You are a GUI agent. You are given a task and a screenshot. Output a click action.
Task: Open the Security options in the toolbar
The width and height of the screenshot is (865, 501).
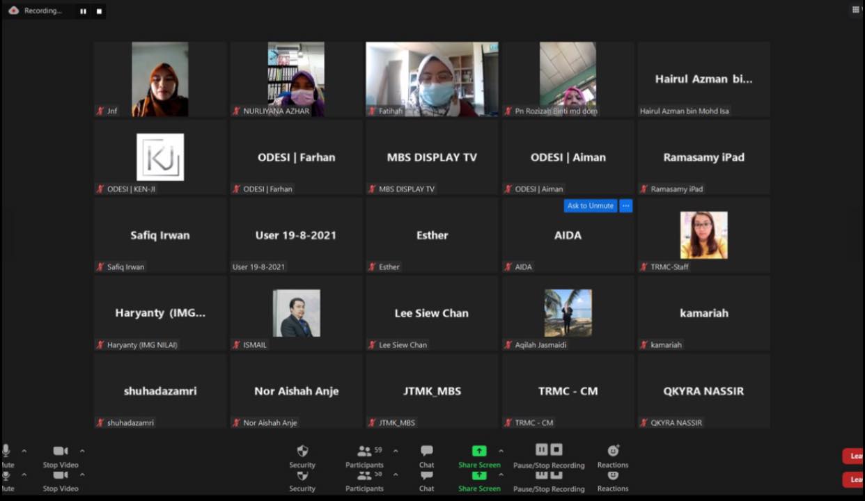click(x=302, y=456)
